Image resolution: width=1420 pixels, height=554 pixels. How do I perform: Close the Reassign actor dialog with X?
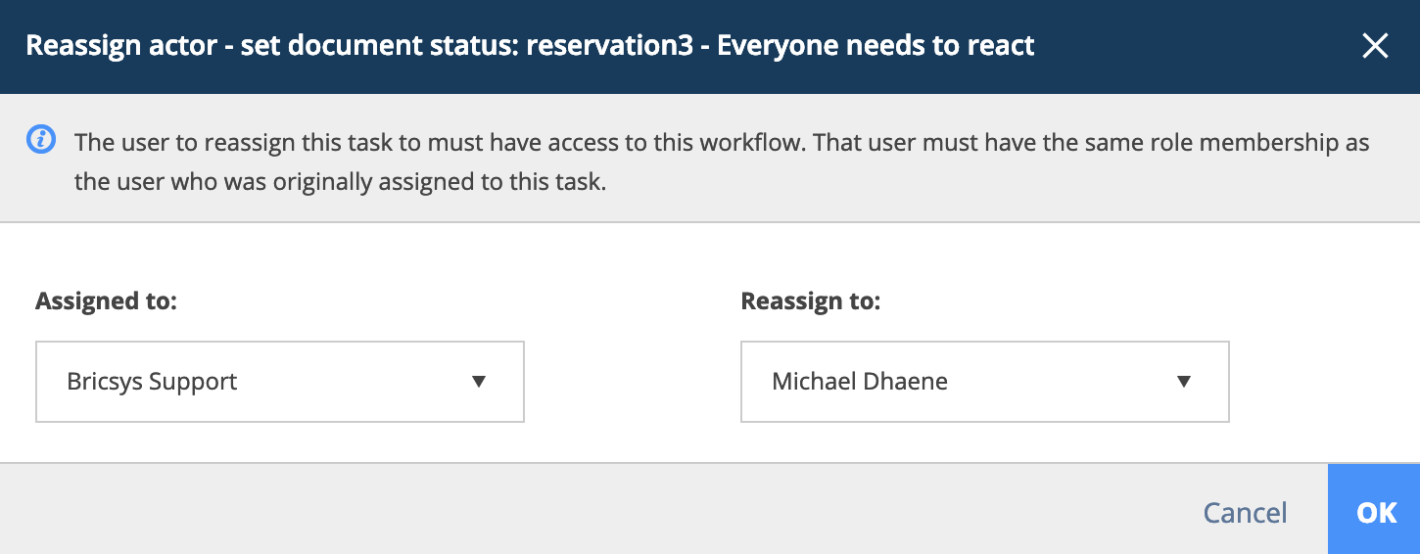click(x=1375, y=46)
